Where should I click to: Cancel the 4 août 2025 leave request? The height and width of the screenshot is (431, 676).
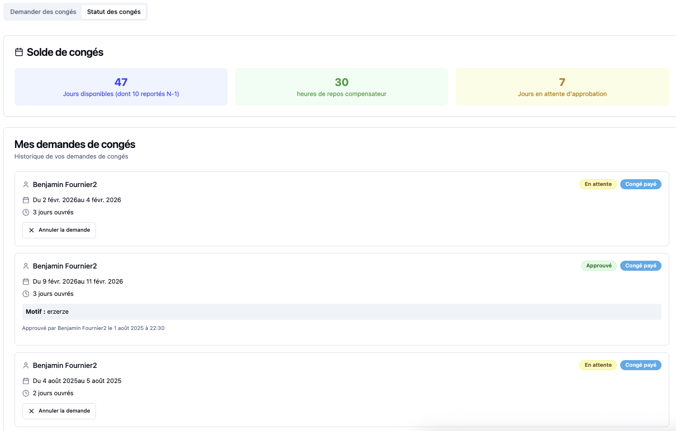click(x=59, y=411)
